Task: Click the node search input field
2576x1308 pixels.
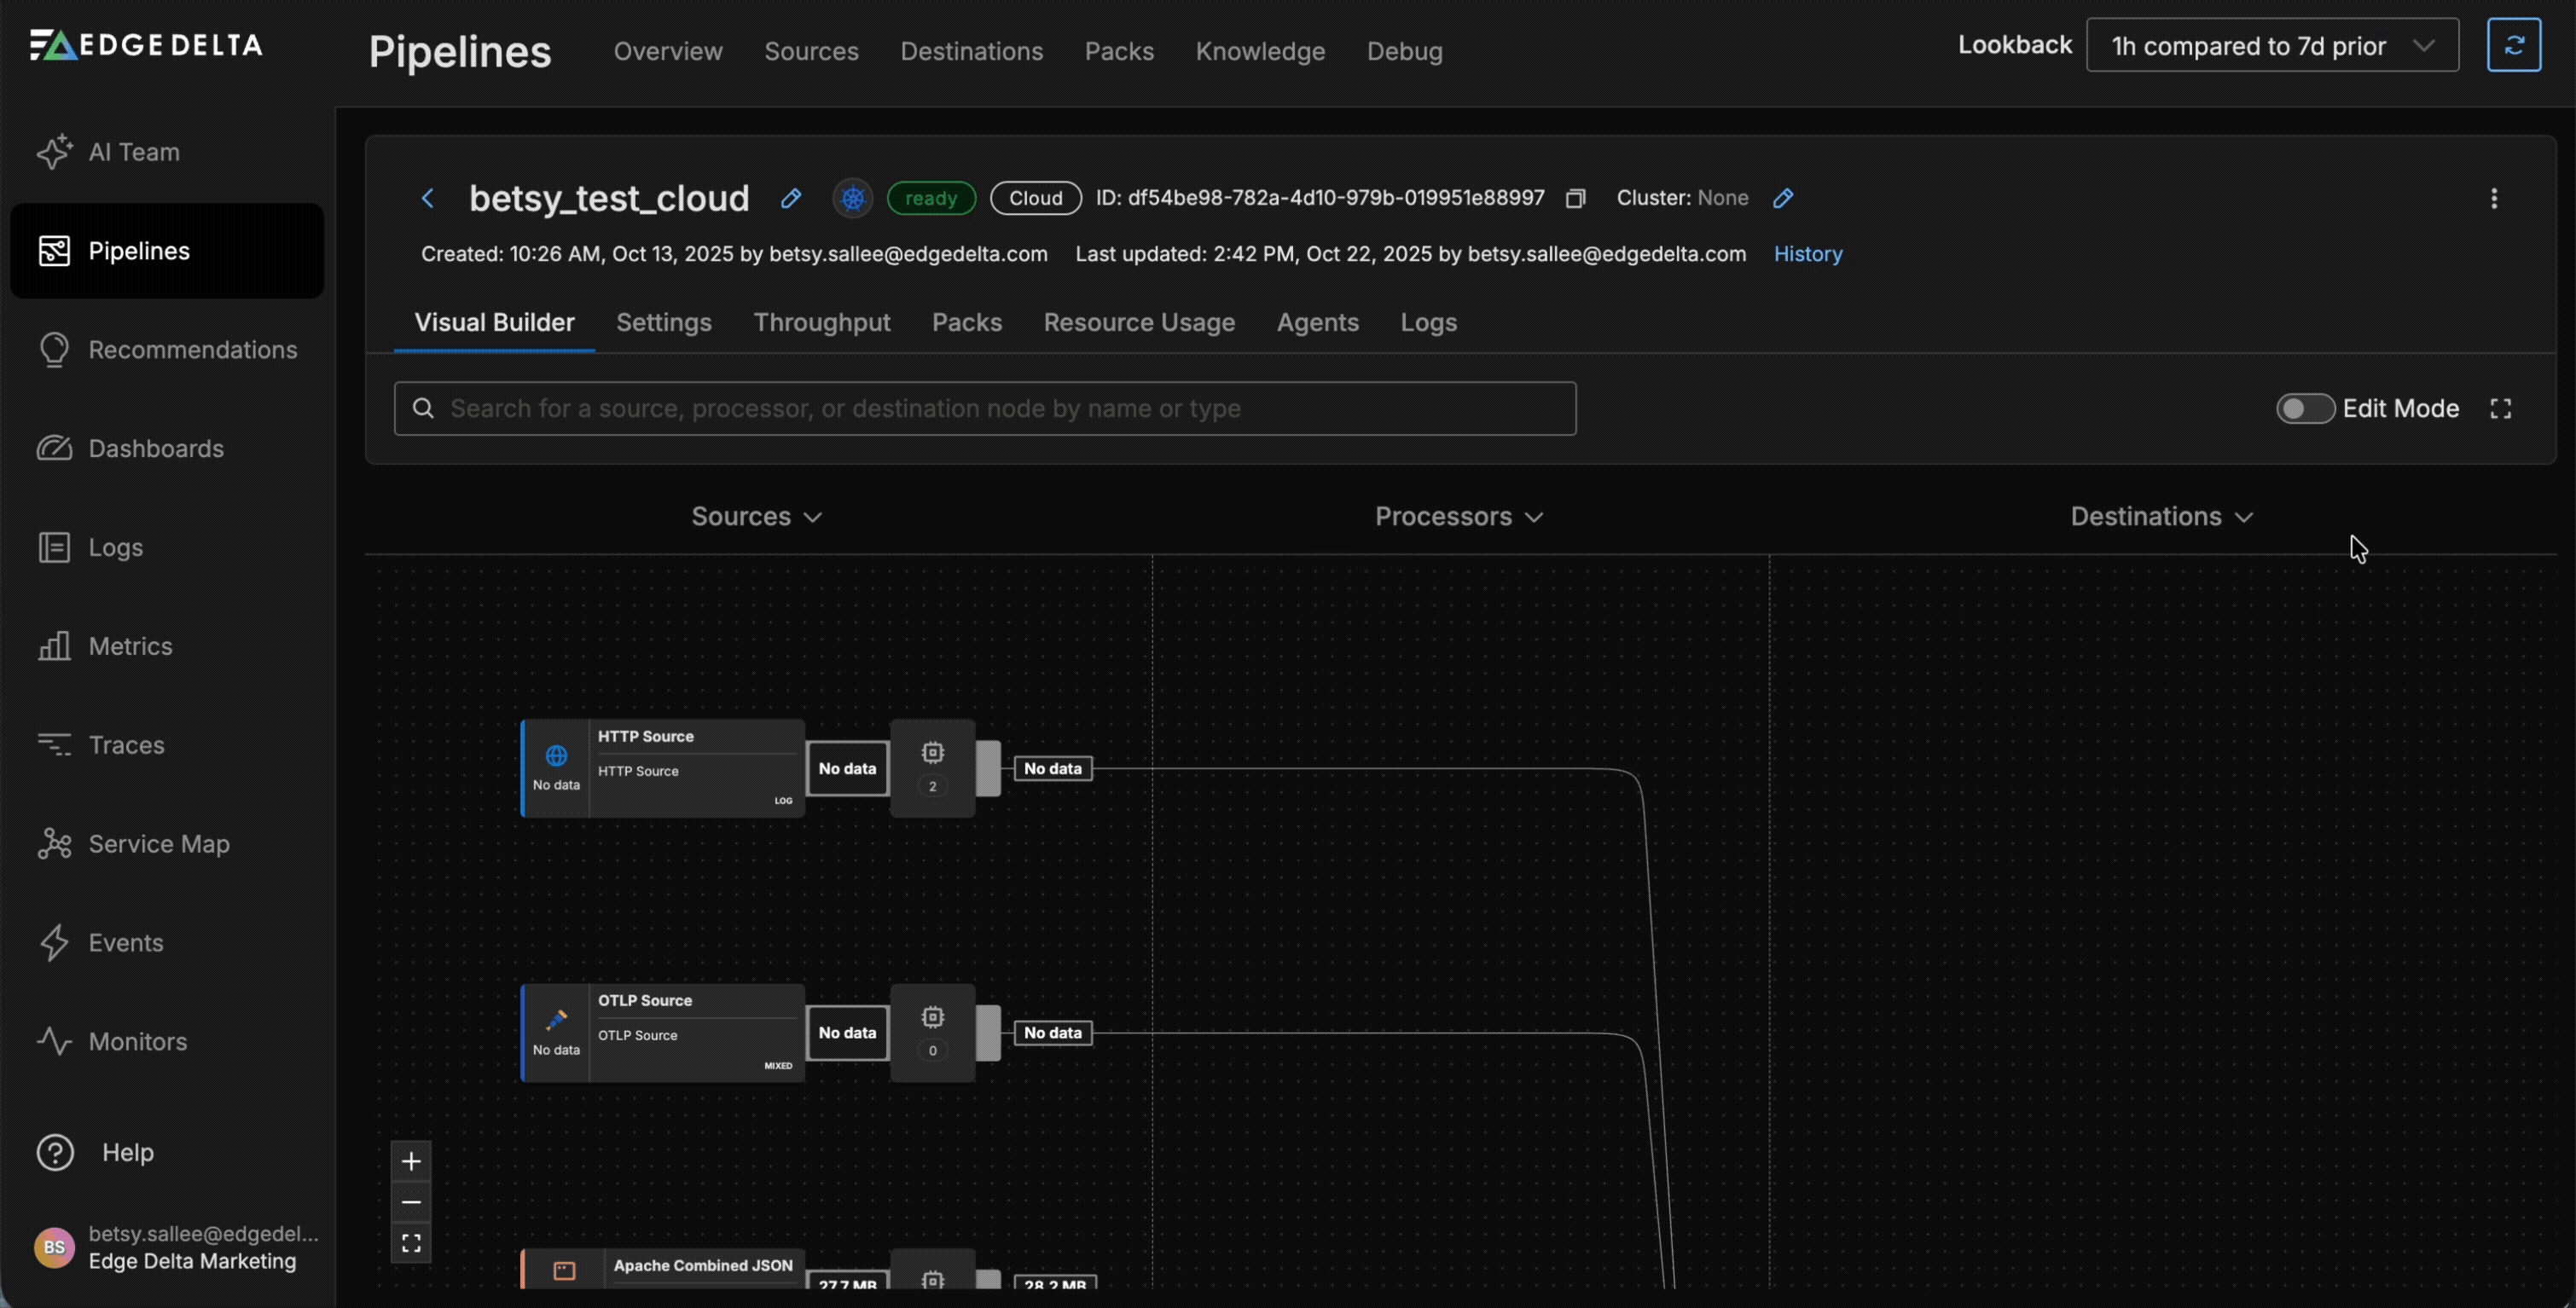Action: click(985, 408)
